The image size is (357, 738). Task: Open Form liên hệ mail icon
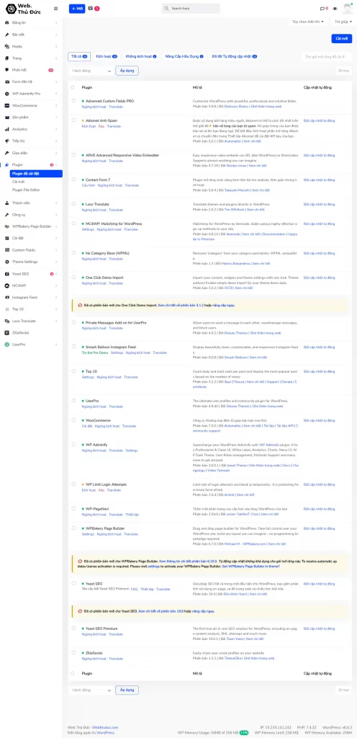tap(7, 82)
